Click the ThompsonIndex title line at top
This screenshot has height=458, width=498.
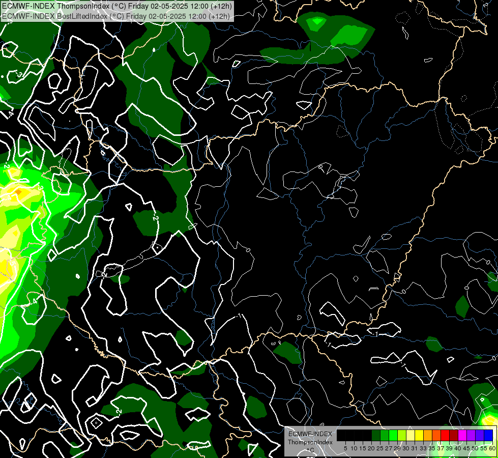[116, 6]
